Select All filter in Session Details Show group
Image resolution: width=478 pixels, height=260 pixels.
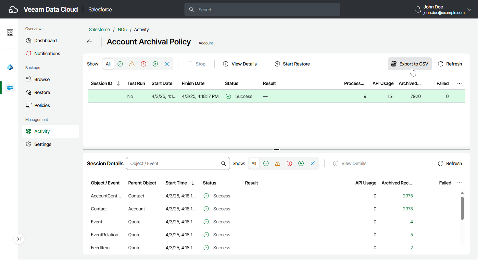(254, 163)
